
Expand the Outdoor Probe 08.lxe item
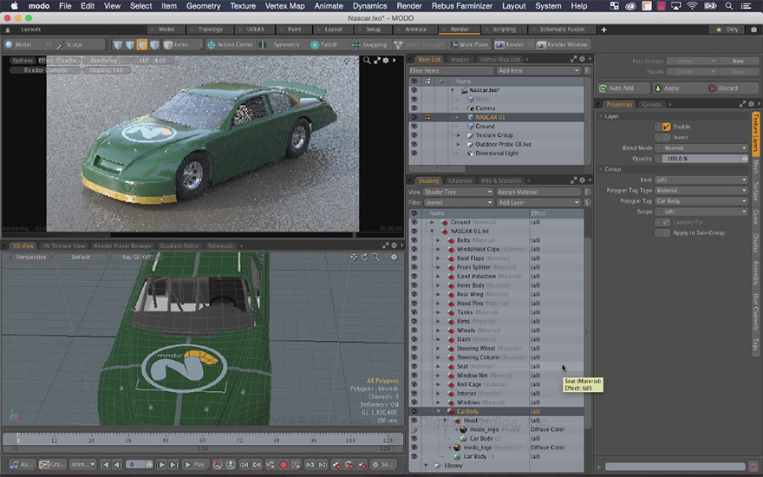pyautogui.click(x=459, y=145)
